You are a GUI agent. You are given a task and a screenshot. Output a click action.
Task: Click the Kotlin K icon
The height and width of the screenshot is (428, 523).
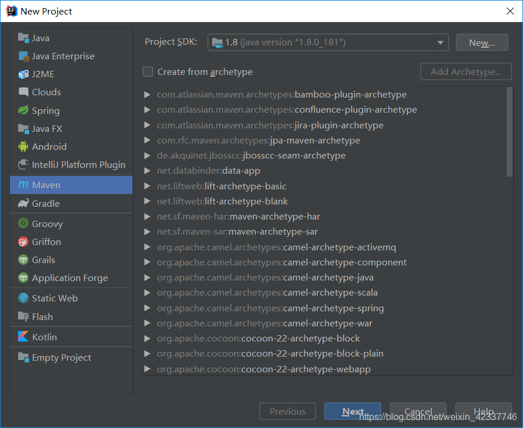23,336
